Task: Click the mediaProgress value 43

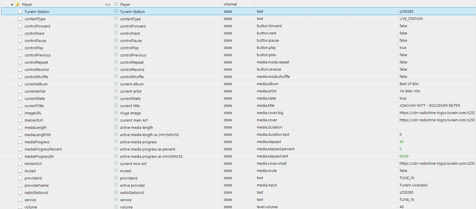Action: (x=401, y=142)
